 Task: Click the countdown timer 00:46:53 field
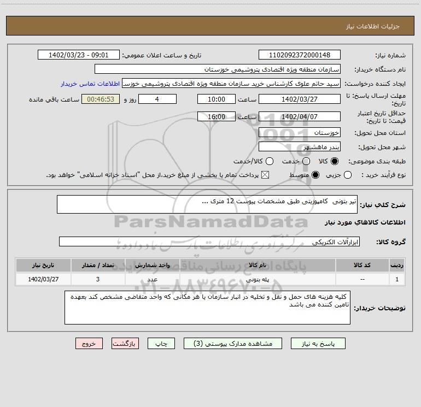click(101, 99)
